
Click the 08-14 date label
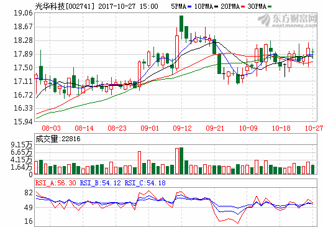click(x=84, y=128)
